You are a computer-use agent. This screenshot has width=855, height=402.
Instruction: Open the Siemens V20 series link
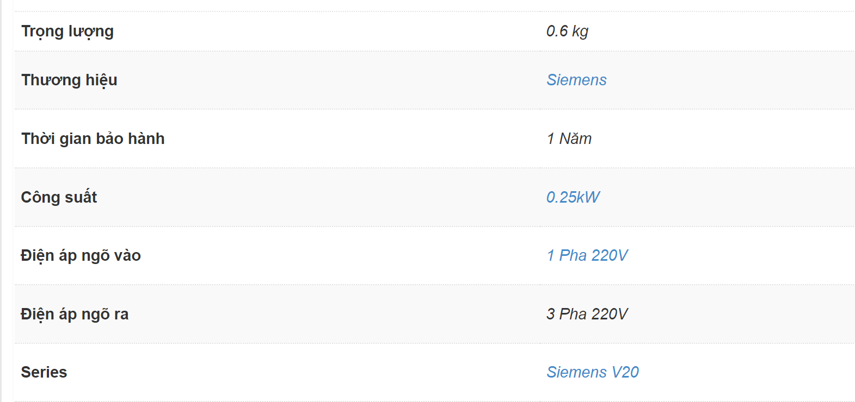tap(593, 372)
